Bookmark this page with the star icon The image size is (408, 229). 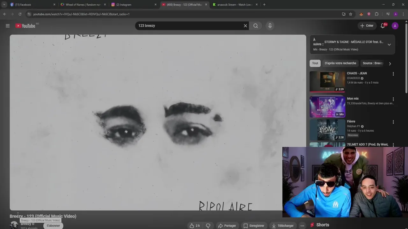coord(351,14)
